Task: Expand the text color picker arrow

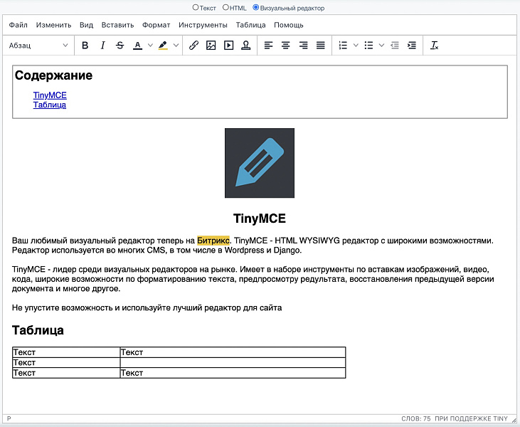Action: [x=150, y=46]
